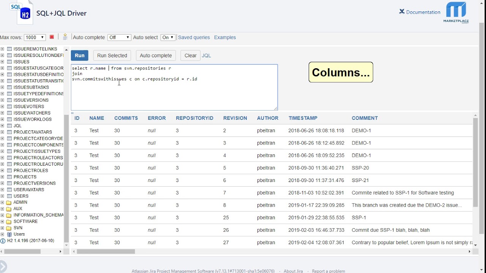Screen dimensions: 486x273
Task: Click the COMMENT column header
Action: [x=364, y=118]
